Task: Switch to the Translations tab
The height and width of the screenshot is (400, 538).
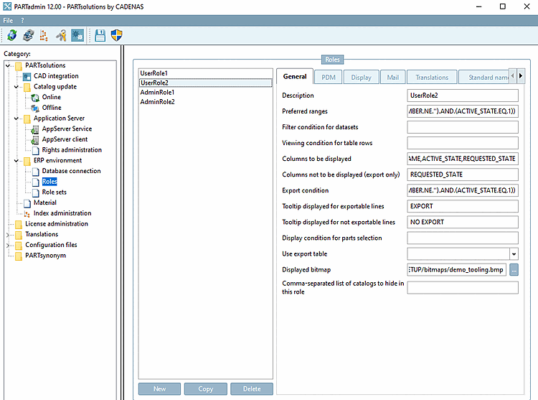Action: 432,77
